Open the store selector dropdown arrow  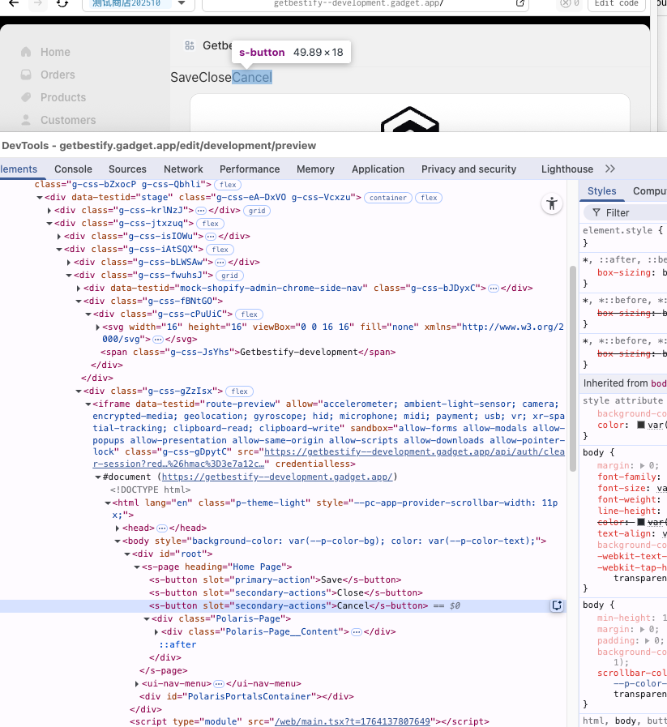coord(182,3)
